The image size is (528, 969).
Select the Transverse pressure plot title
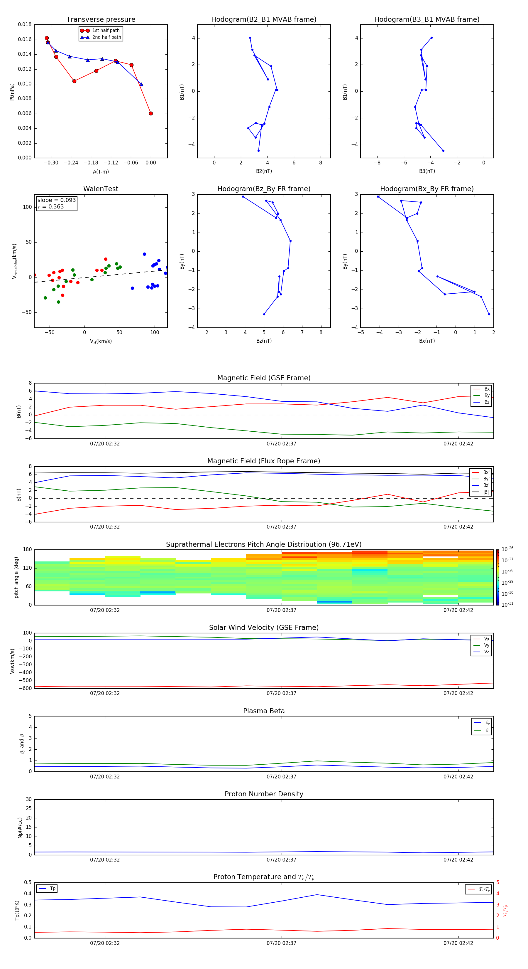point(101,20)
